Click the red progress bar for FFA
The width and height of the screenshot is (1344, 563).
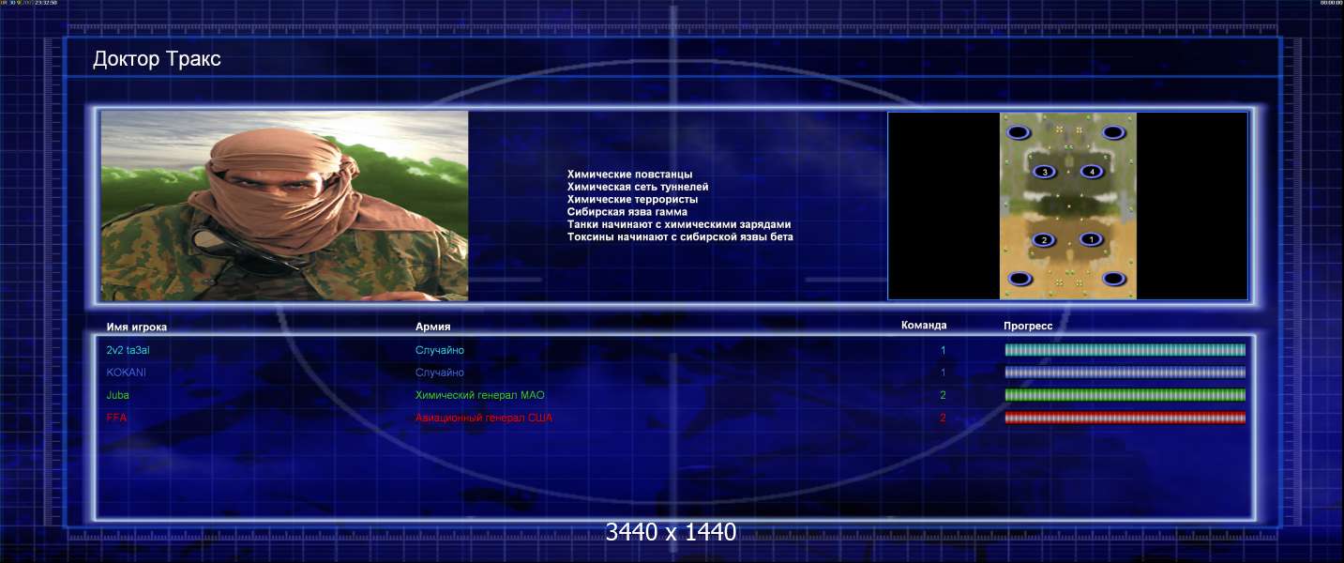tap(1125, 418)
